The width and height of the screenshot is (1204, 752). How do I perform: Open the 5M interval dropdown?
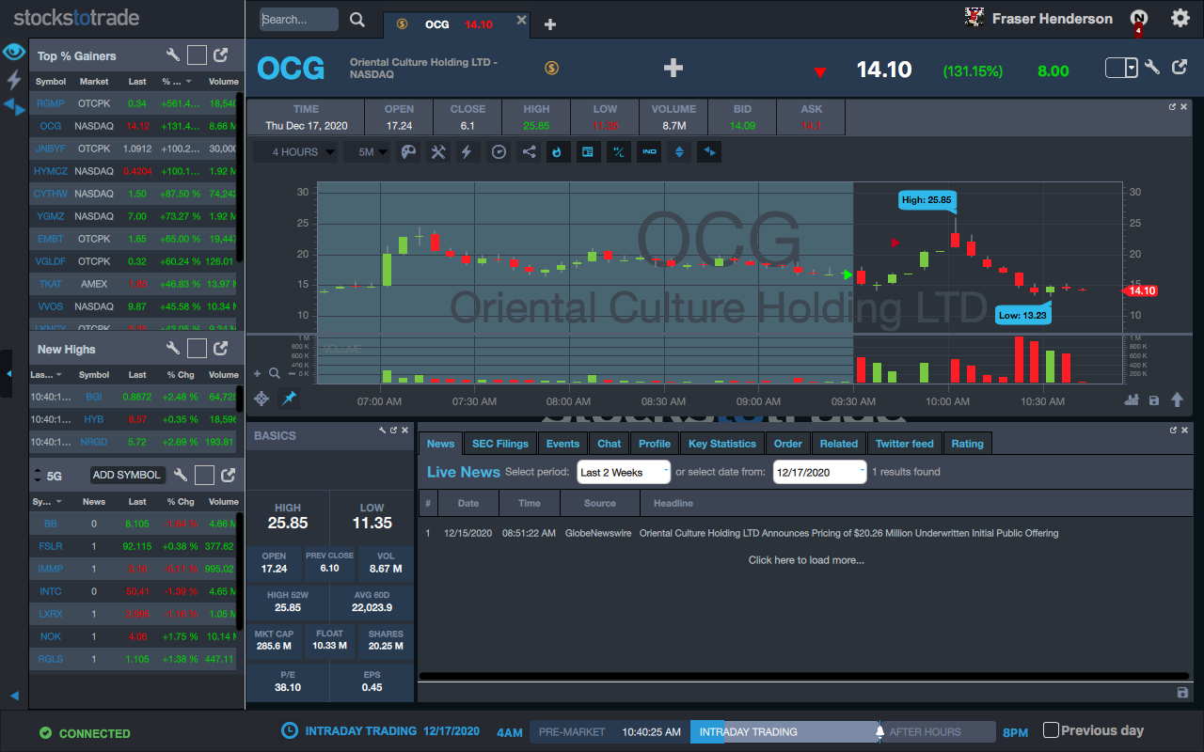point(367,152)
